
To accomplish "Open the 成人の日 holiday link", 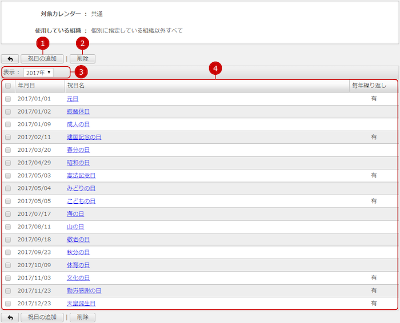I will [x=78, y=124].
